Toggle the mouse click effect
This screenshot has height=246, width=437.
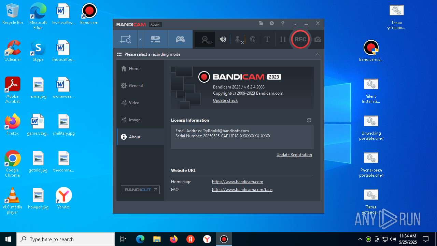(253, 40)
